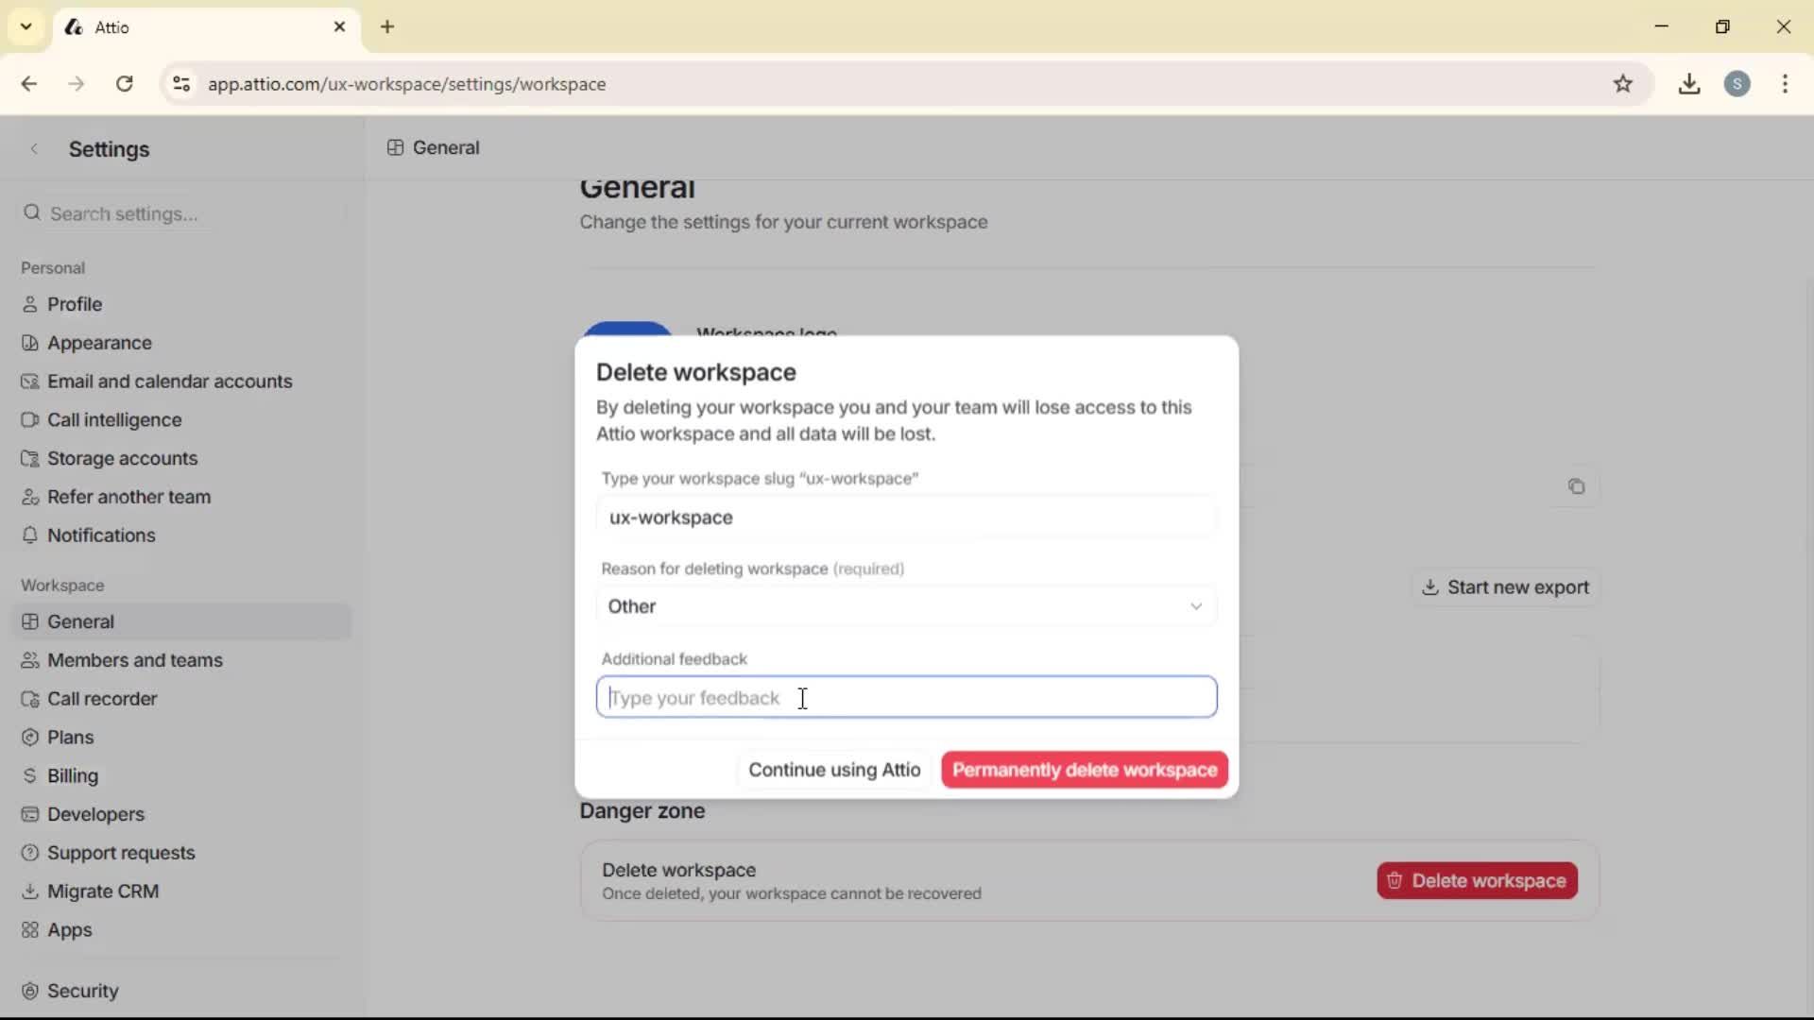Click Start new export

pyautogui.click(x=1506, y=586)
